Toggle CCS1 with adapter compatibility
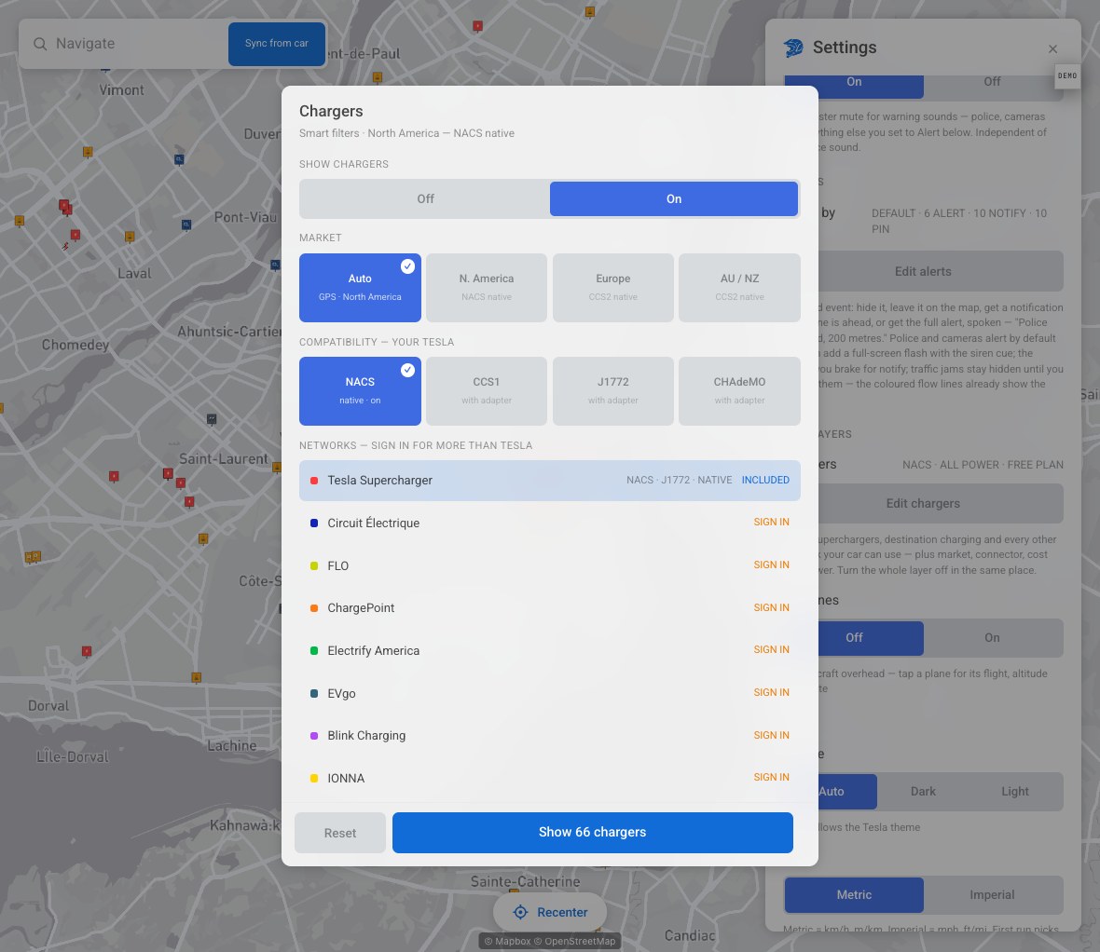Viewport: 1100px width, 952px height. [487, 391]
